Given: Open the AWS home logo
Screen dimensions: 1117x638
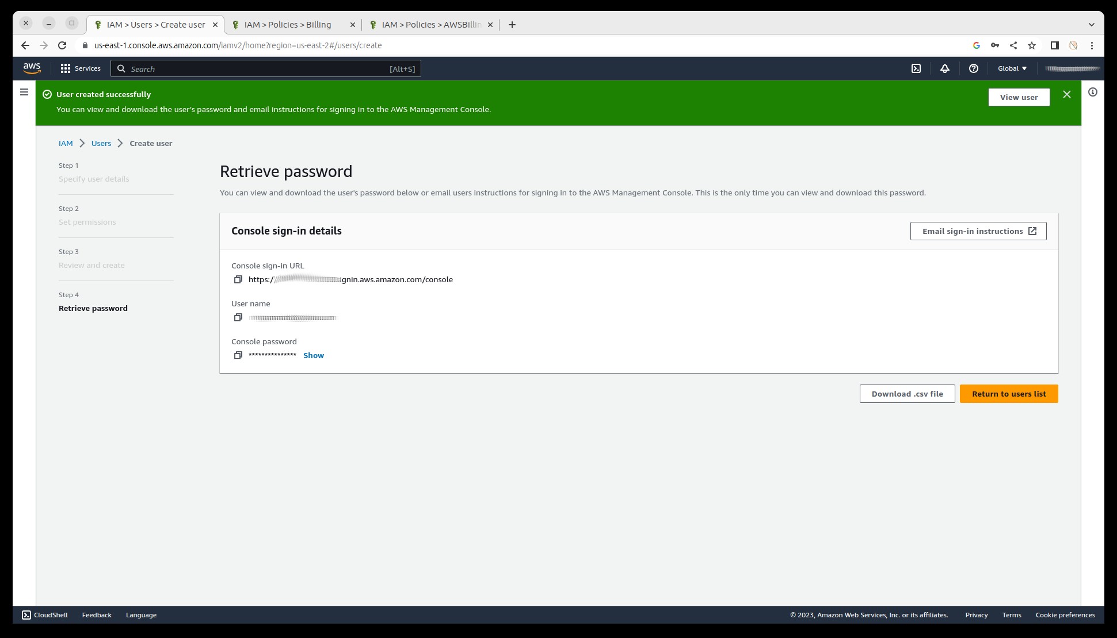Looking at the screenshot, I should (x=32, y=68).
